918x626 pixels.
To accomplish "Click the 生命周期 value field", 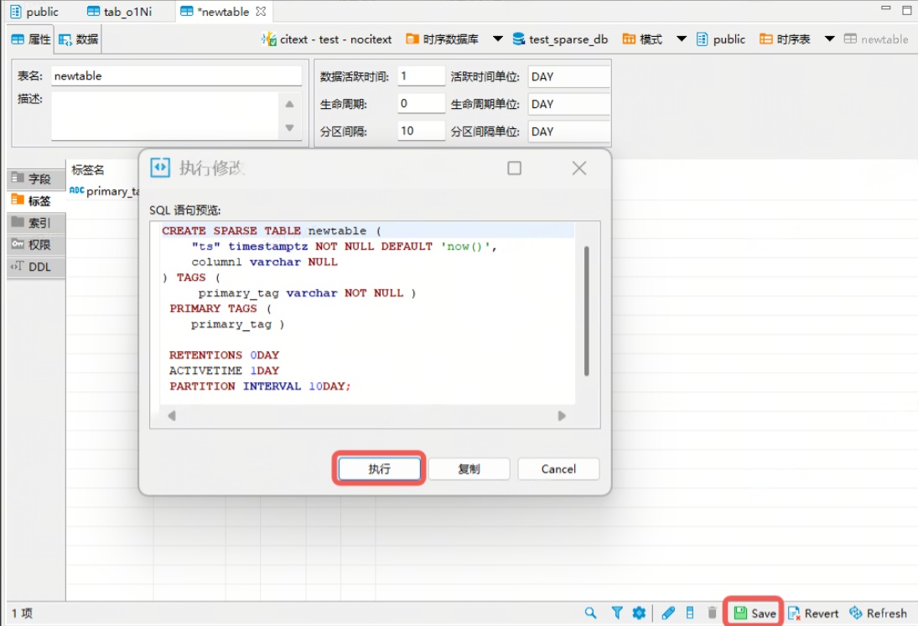I will [x=421, y=104].
